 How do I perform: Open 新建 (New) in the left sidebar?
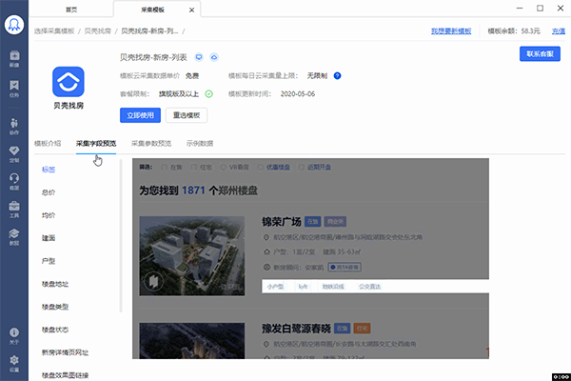(x=13, y=55)
